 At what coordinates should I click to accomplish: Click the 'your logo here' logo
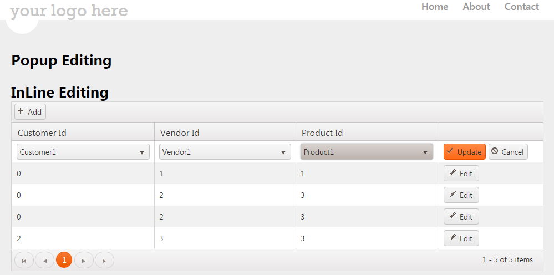[x=69, y=11]
